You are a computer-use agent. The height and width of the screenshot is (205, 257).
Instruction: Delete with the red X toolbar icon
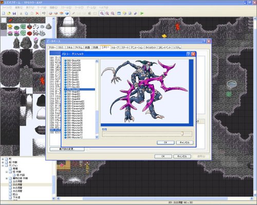coord(37,13)
